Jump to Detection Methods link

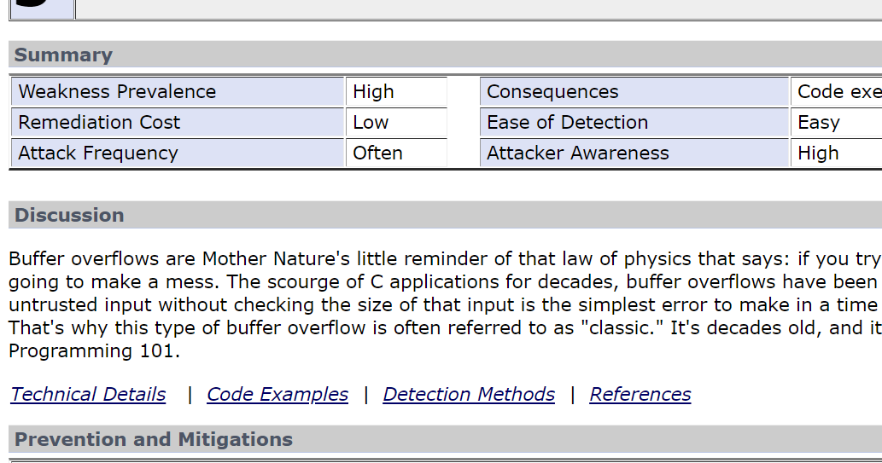(x=469, y=394)
